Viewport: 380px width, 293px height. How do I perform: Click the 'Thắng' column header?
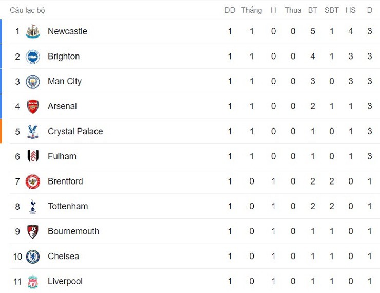click(x=252, y=10)
